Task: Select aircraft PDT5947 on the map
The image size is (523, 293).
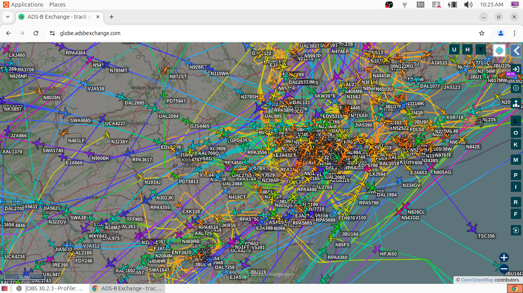Action: point(164,95)
